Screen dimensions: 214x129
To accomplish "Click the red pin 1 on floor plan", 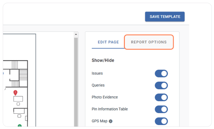I will pos(16,93).
